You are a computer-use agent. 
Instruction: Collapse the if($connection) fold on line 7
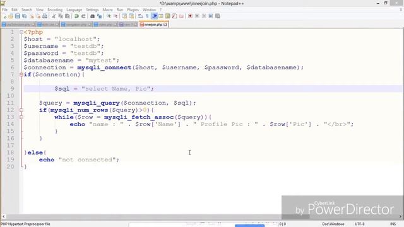(x=21, y=74)
